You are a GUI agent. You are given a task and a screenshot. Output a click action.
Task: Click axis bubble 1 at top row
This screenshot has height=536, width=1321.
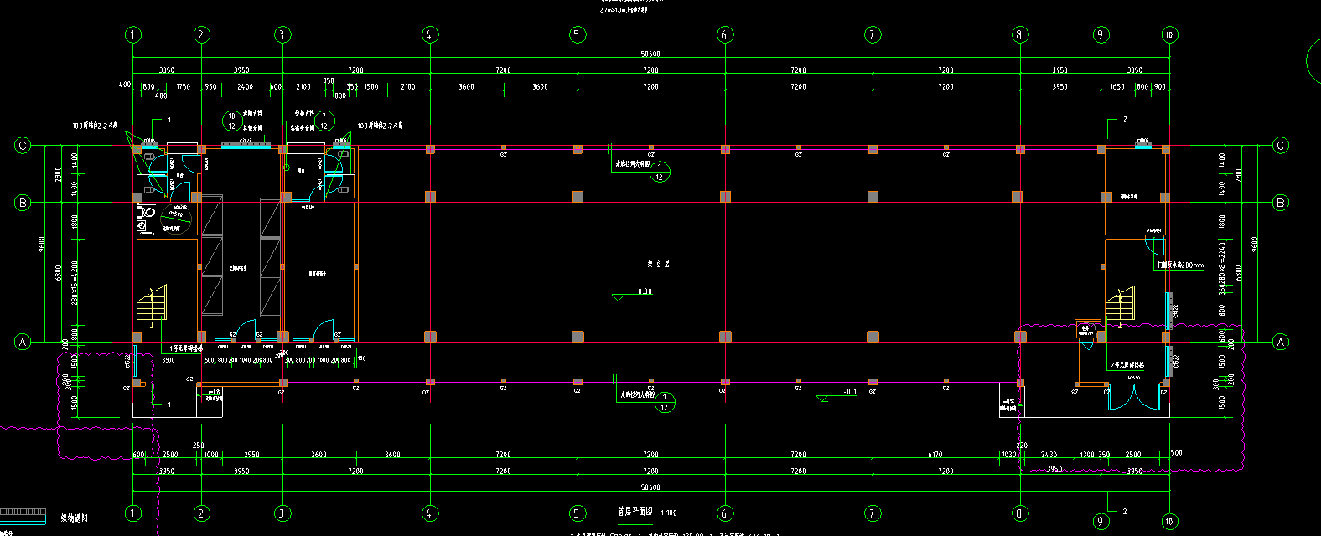pyautogui.click(x=132, y=34)
